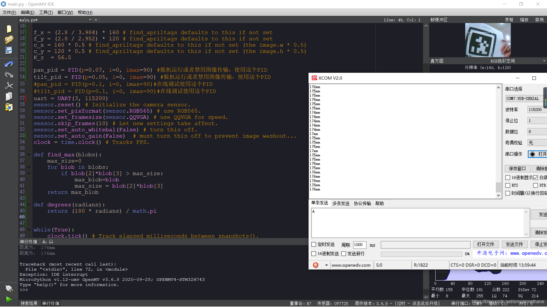The width and height of the screenshot is (547, 307).
Task: Open the 工具(T) menu
Action: click(x=46, y=13)
